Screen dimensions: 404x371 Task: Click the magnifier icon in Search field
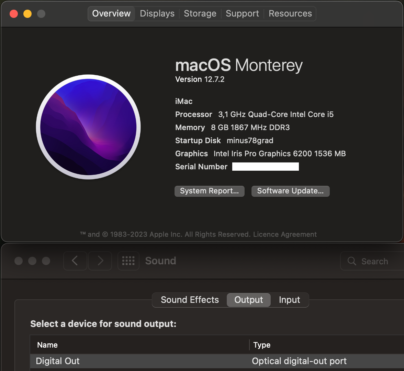tap(352, 261)
